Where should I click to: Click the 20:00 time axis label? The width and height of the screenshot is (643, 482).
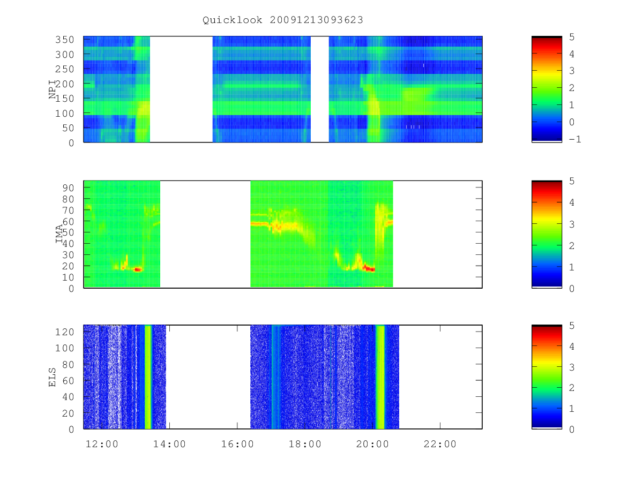[x=372, y=444]
